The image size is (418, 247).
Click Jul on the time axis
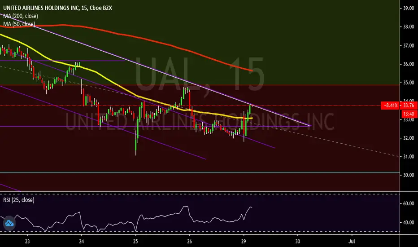(x=352, y=242)
